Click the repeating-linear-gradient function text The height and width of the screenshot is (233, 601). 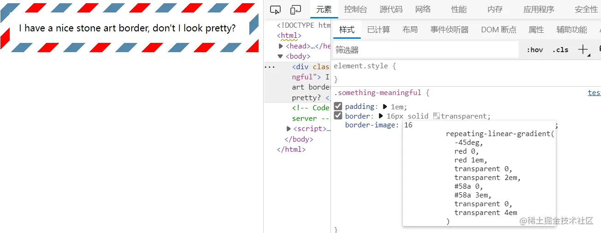pyautogui.click(x=500, y=134)
